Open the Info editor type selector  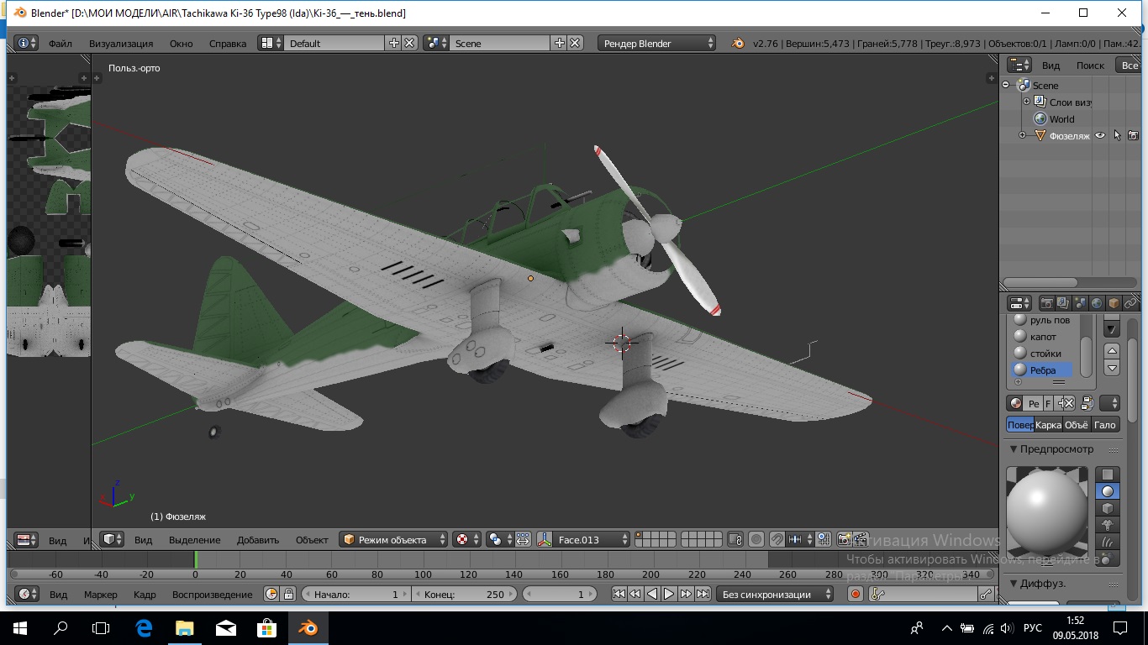coord(28,43)
